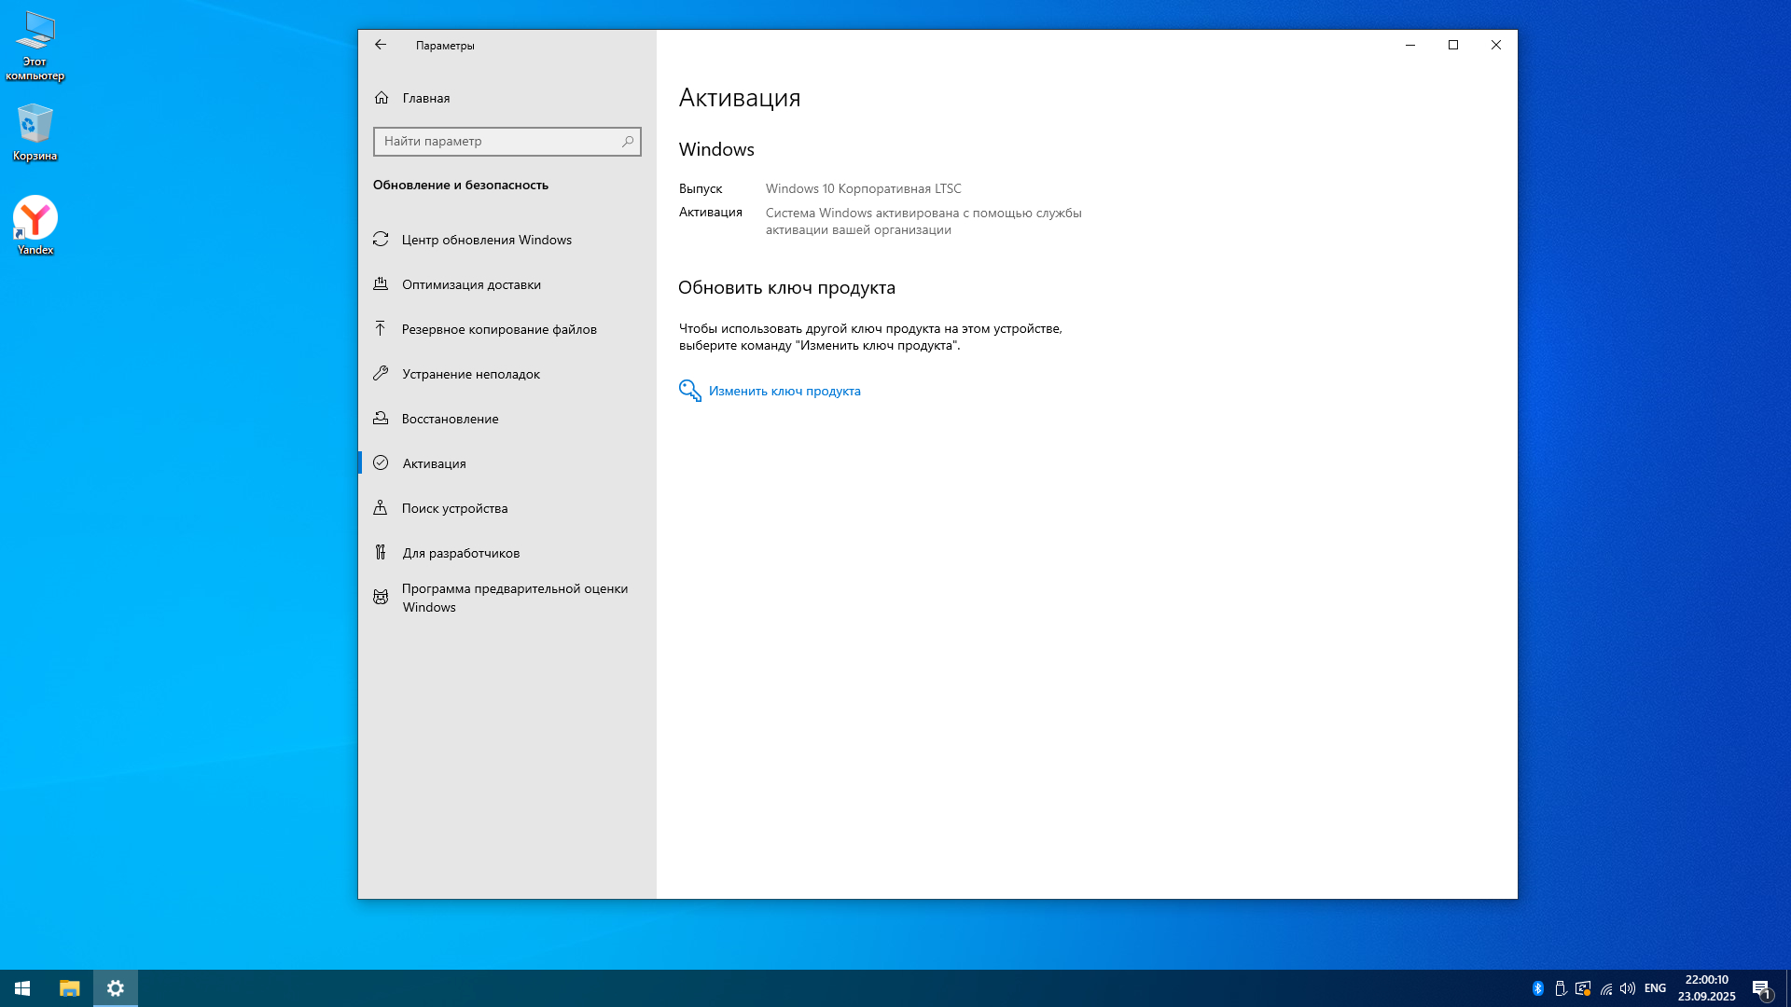Viewport: 1791px width, 1007px height.
Task: Click the USB safely remove tray icon
Action: pyautogui.click(x=1561, y=988)
